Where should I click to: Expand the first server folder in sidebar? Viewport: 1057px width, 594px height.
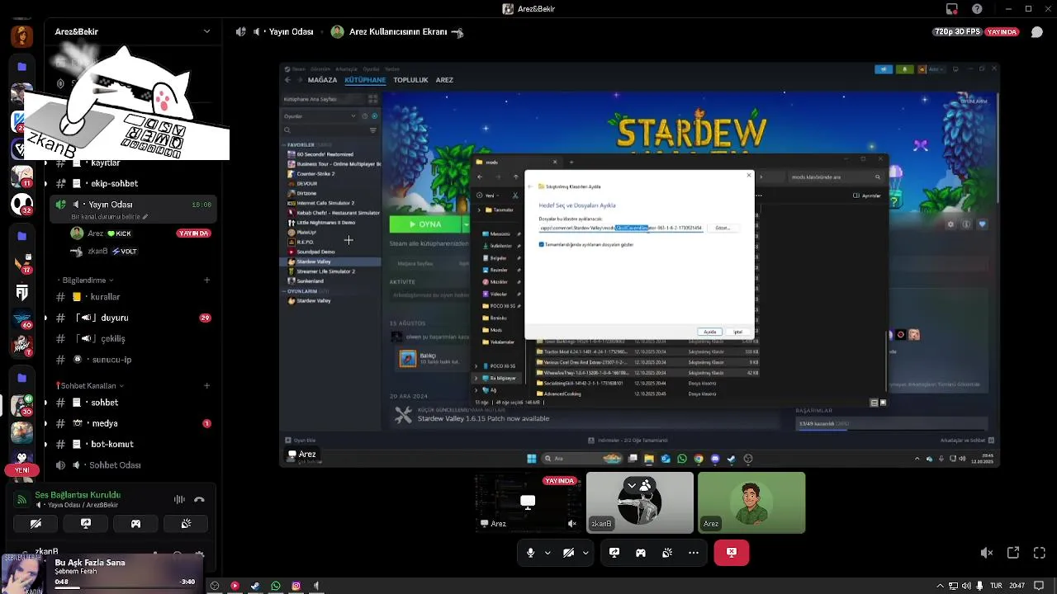pyautogui.click(x=22, y=67)
